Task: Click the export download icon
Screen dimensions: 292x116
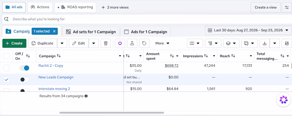Action: 265,43
